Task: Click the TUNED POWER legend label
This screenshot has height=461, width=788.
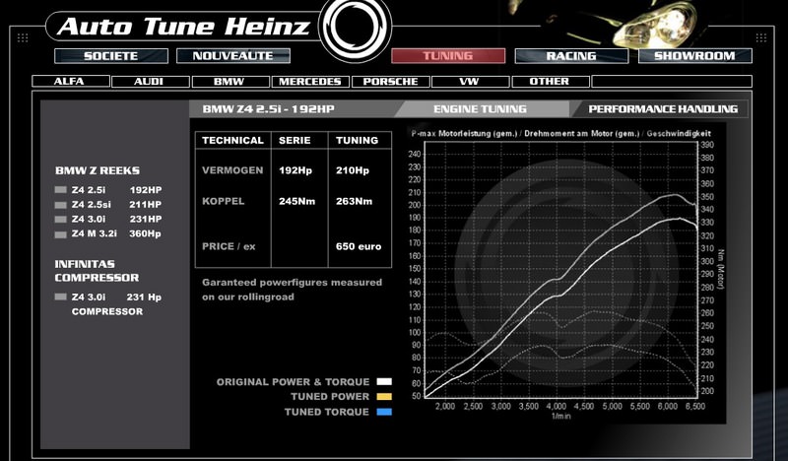Action: pos(330,397)
